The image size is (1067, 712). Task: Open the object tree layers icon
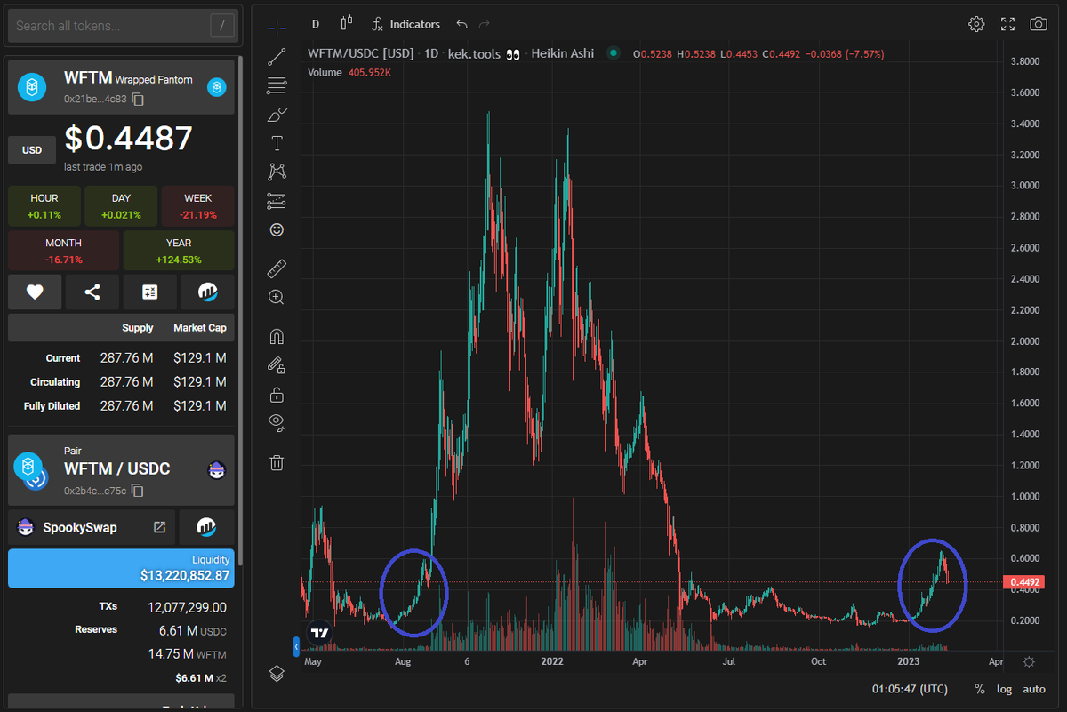click(277, 674)
